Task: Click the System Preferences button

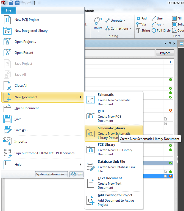Action: [51, 174]
